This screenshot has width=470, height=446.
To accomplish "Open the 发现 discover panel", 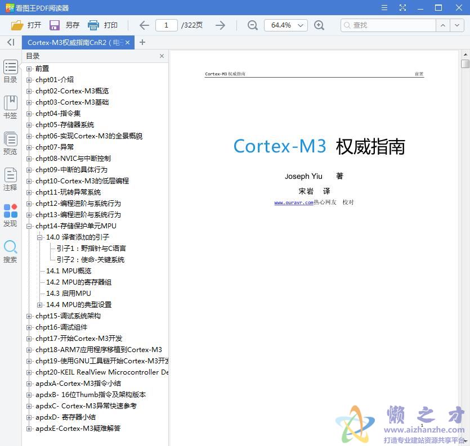I will click(10, 215).
